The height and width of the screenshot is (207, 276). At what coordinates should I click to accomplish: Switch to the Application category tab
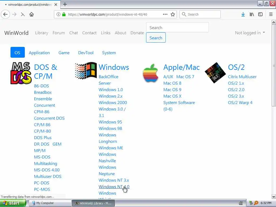pos(39,53)
